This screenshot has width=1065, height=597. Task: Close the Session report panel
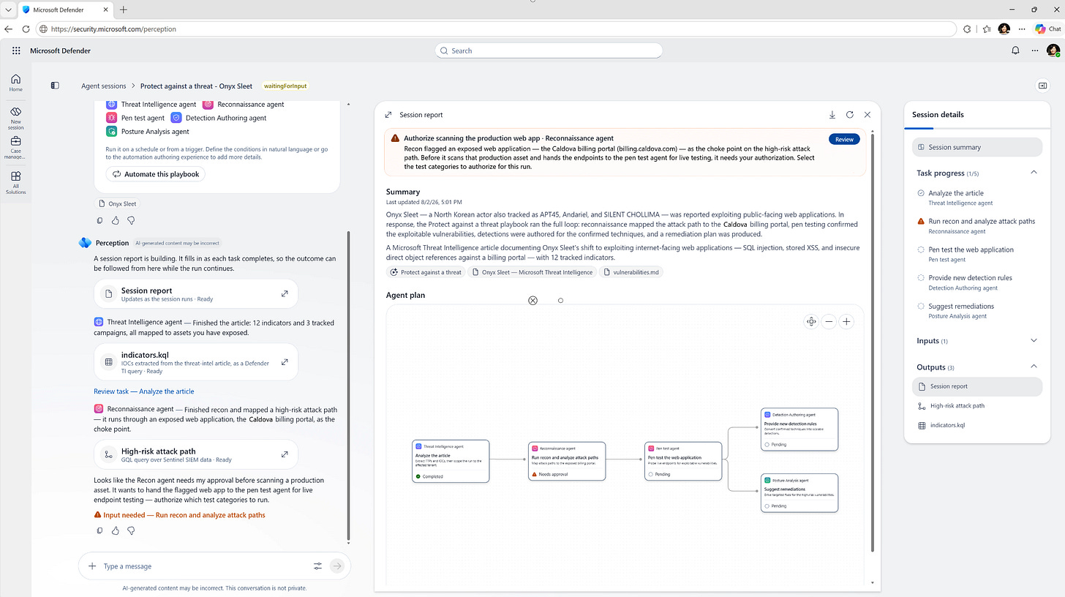pyautogui.click(x=868, y=115)
